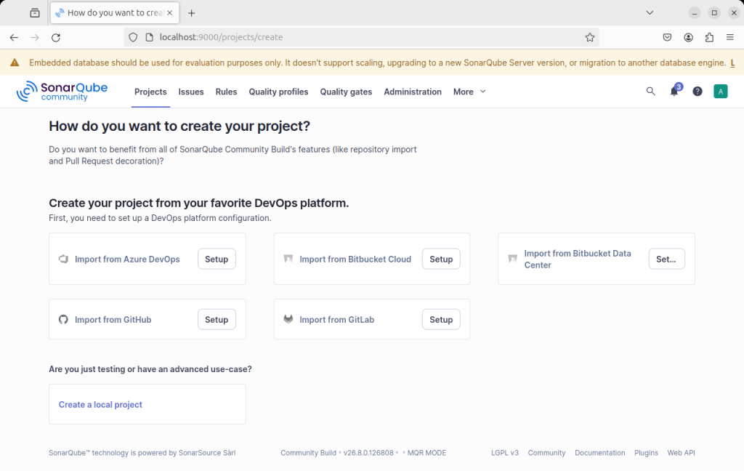Open the Firefox account icon
The height and width of the screenshot is (471, 744).
pyautogui.click(x=689, y=38)
